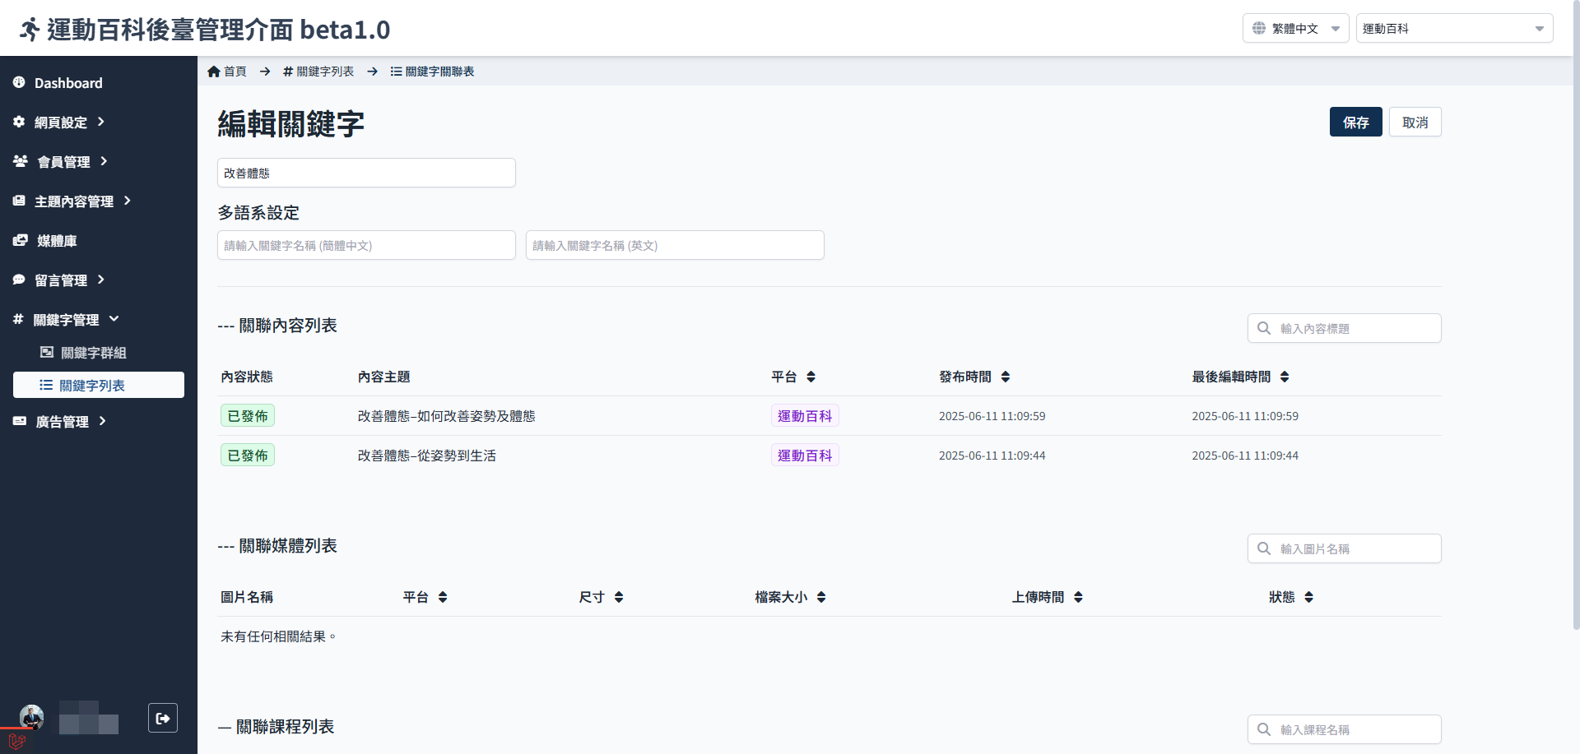The height and width of the screenshot is (754, 1580).
Task: Collapse the 關鍵字管理 menu chevron
Action: [114, 319]
